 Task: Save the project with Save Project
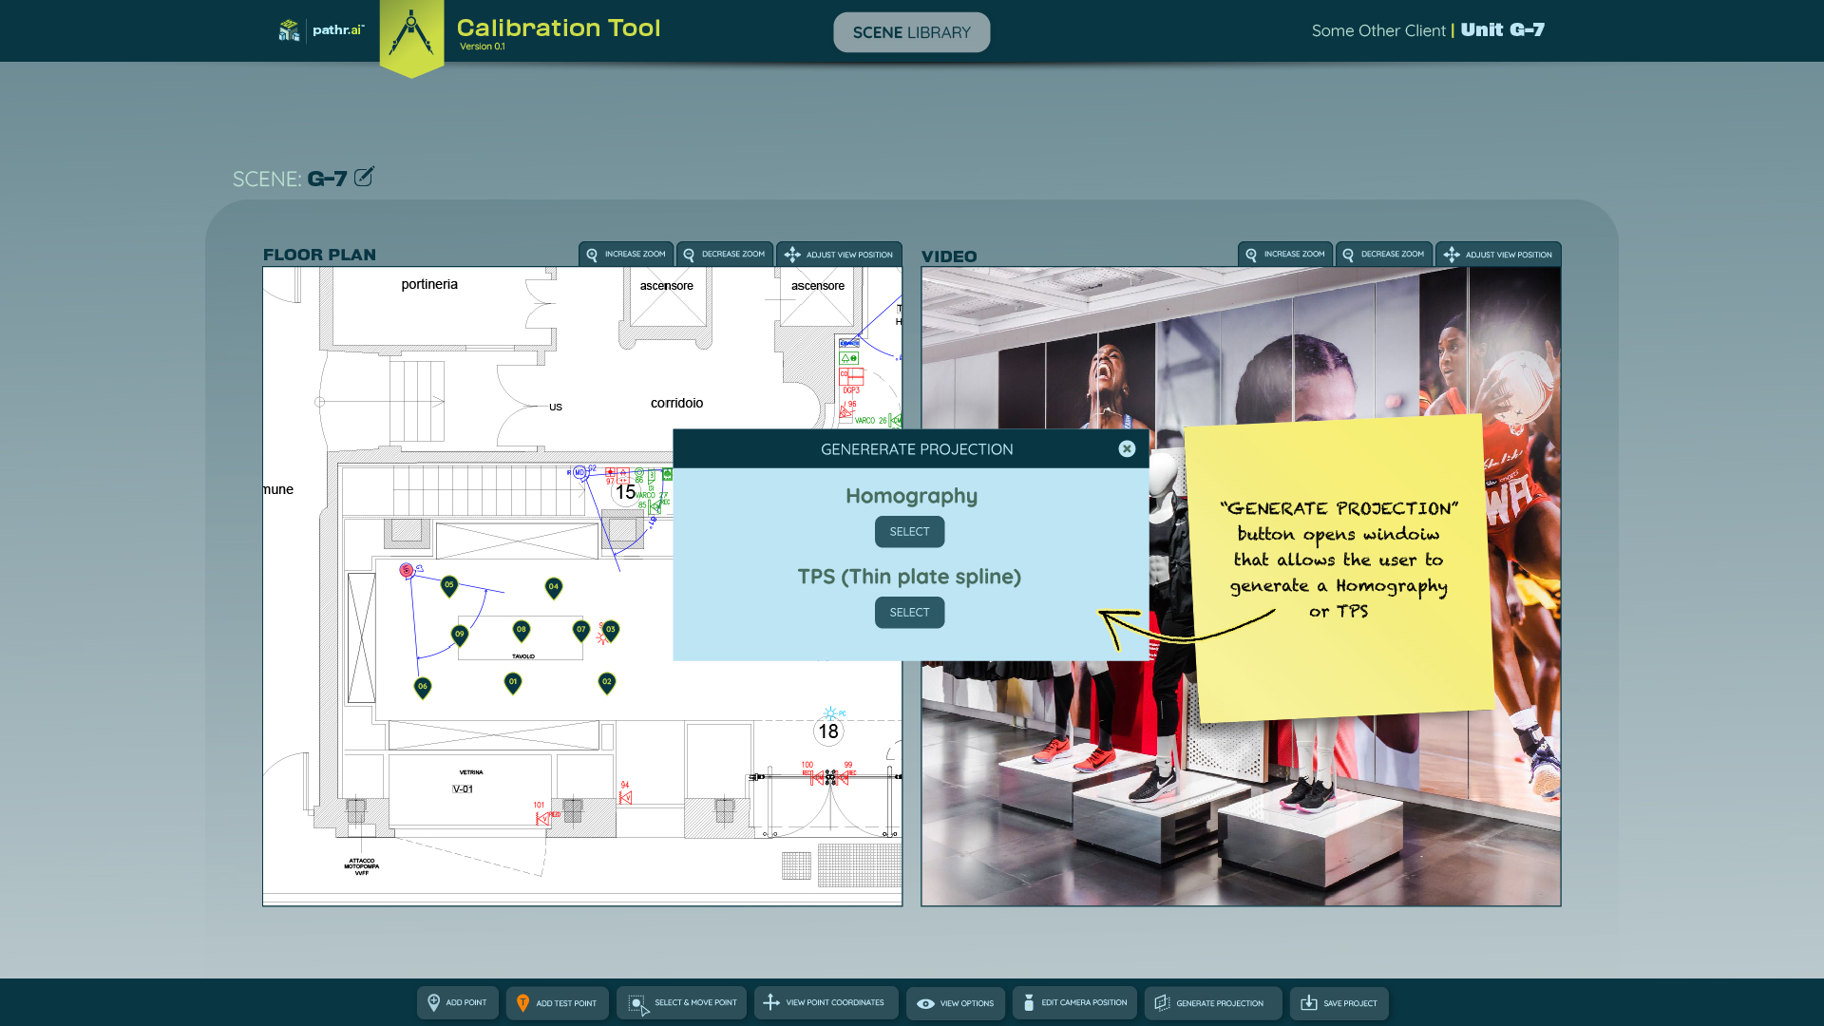tap(1339, 1002)
